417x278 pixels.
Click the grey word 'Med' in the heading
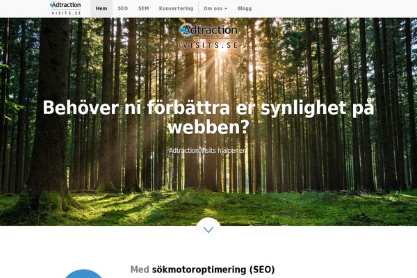(x=140, y=270)
